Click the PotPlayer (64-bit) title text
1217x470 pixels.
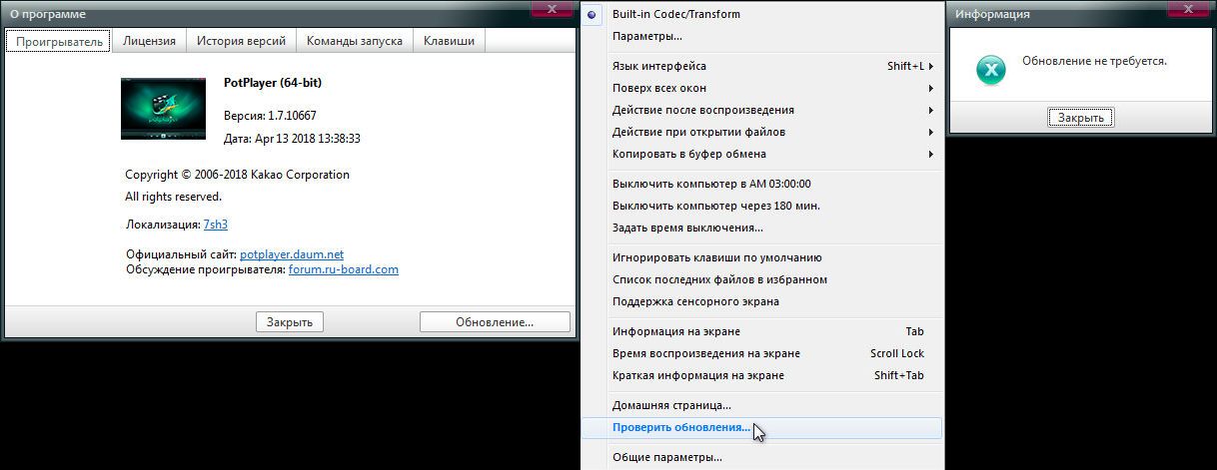pos(273,82)
